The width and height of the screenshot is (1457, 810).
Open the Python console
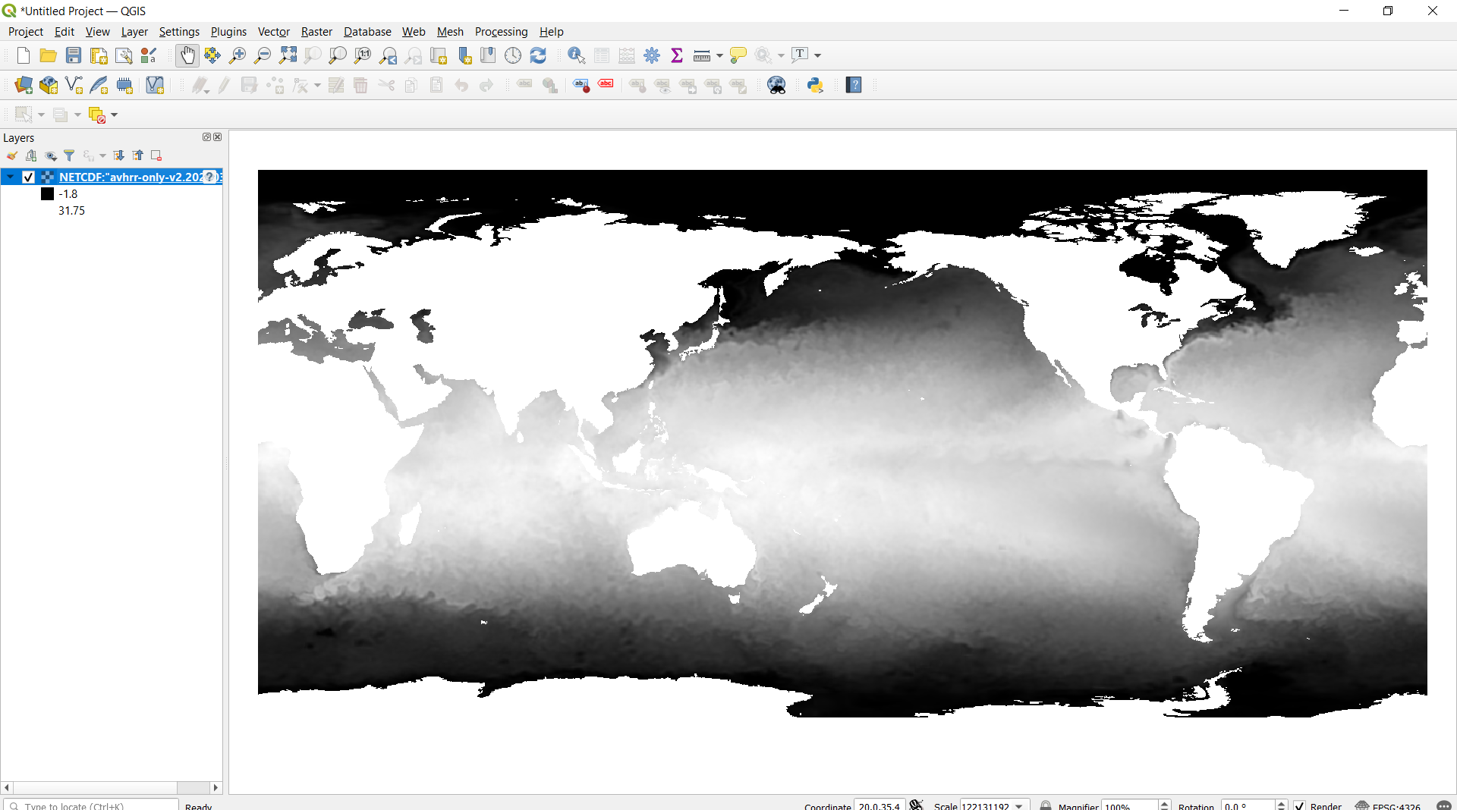pos(816,85)
